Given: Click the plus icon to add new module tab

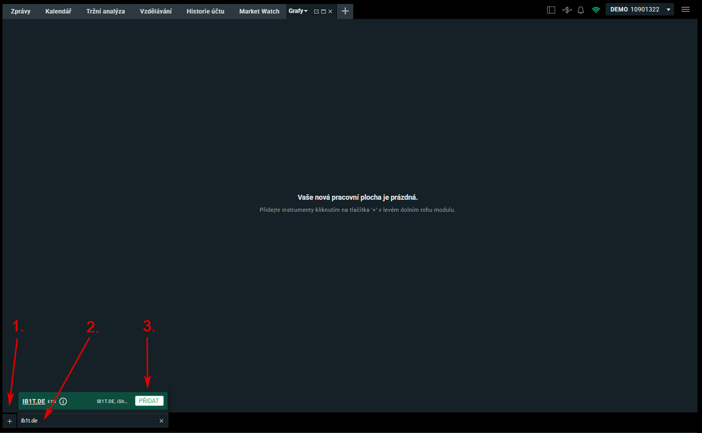Looking at the screenshot, I should click(345, 11).
